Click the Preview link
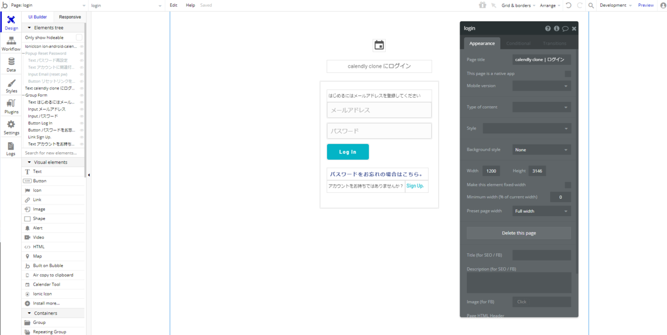 point(645,5)
